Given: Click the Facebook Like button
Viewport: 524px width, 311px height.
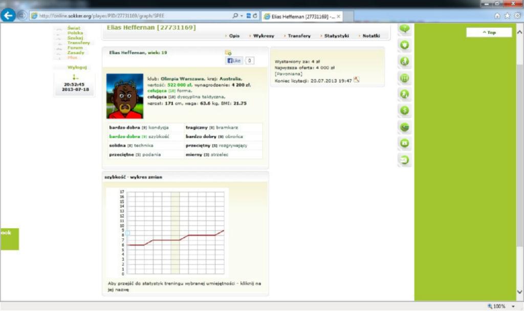Looking at the screenshot, I should [234, 60].
